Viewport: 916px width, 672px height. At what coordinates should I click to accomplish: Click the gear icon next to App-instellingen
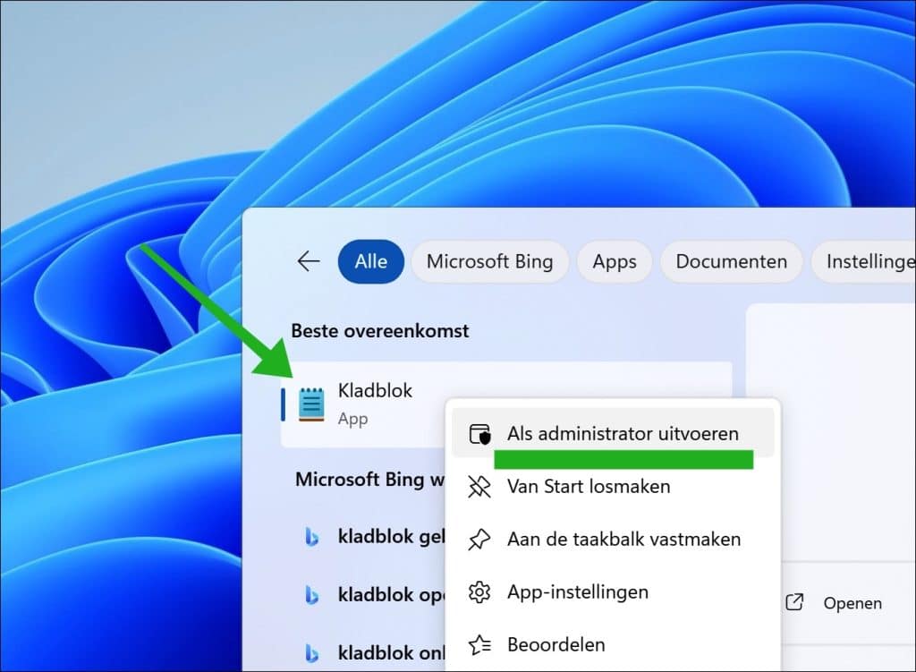(479, 592)
